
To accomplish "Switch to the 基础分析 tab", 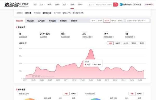I will (19, 21).
